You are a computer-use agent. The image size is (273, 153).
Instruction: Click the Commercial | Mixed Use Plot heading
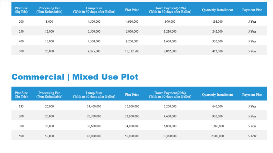(x=75, y=77)
